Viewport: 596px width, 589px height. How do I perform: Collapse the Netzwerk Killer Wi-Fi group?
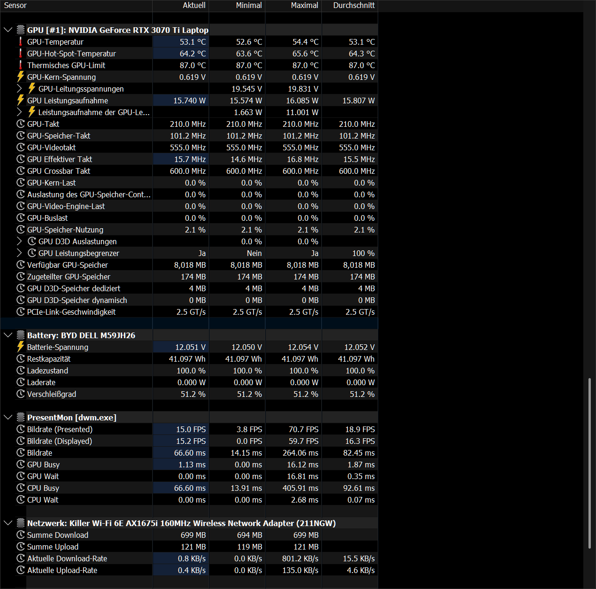pos(8,523)
